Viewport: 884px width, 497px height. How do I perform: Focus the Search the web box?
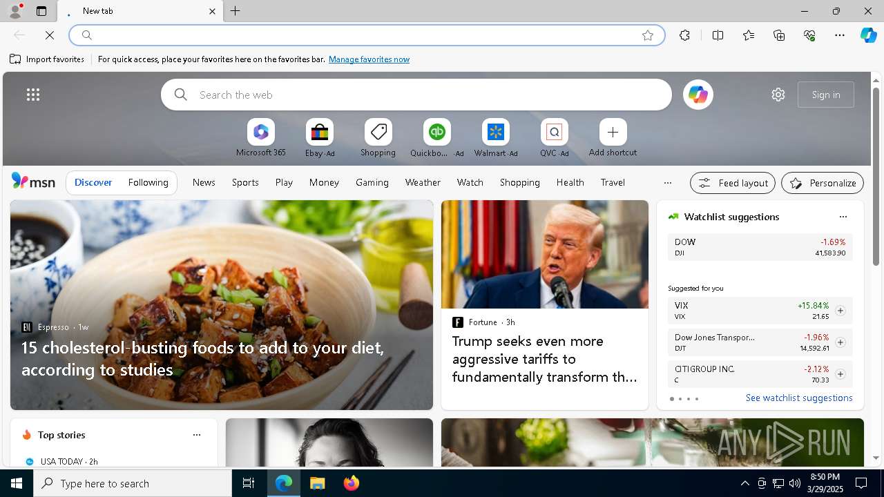(x=416, y=95)
